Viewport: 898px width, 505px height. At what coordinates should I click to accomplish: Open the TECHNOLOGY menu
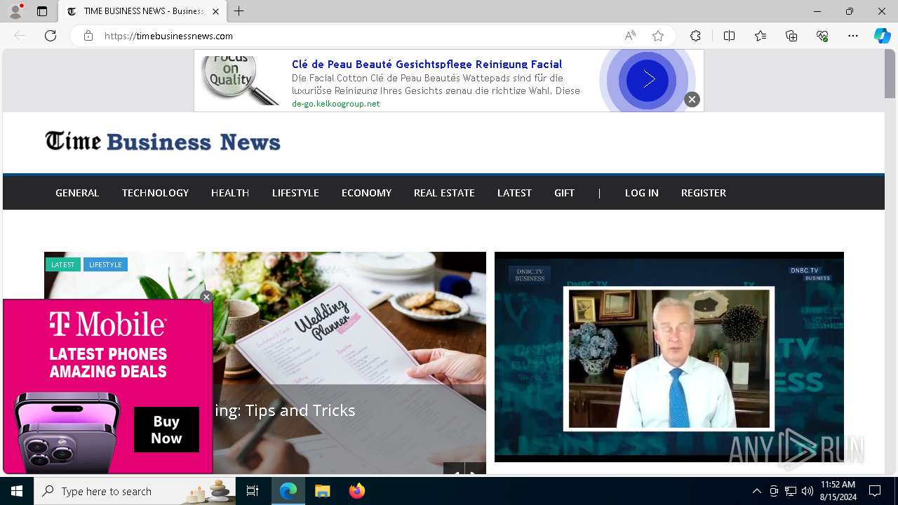[155, 192]
